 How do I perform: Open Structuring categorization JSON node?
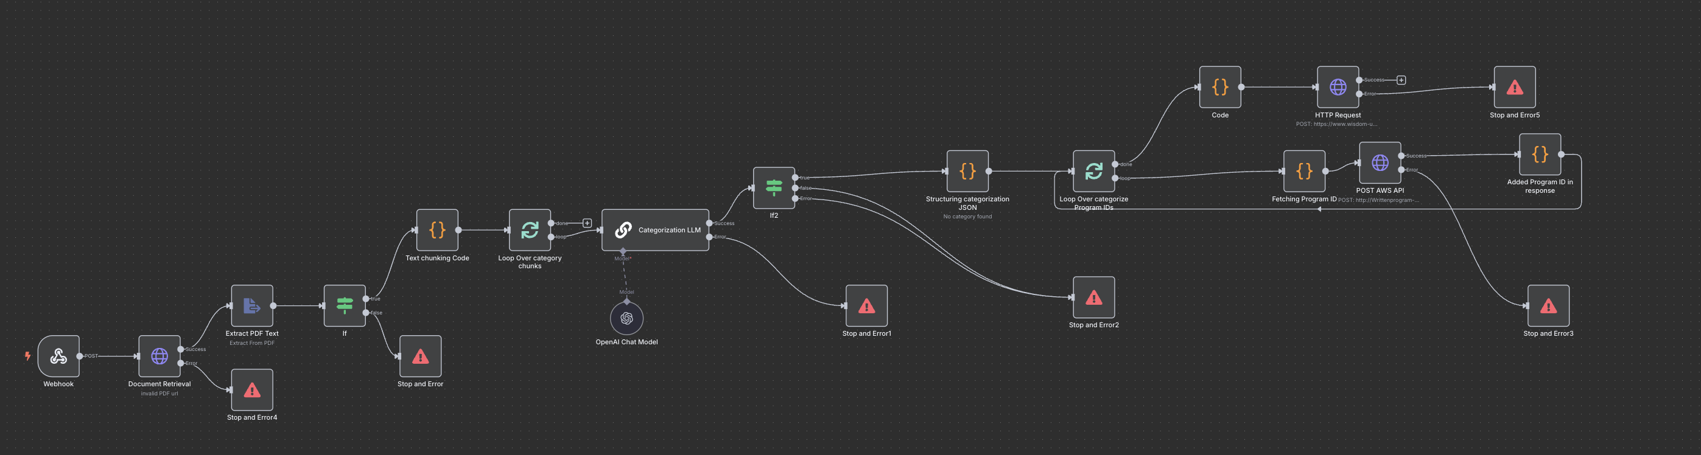pyautogui.click(x=967, y=171)
